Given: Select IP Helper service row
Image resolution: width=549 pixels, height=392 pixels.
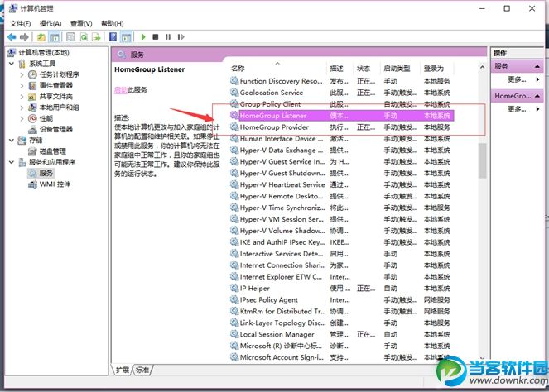Looking at the screenshot, I should coord(341,288).
